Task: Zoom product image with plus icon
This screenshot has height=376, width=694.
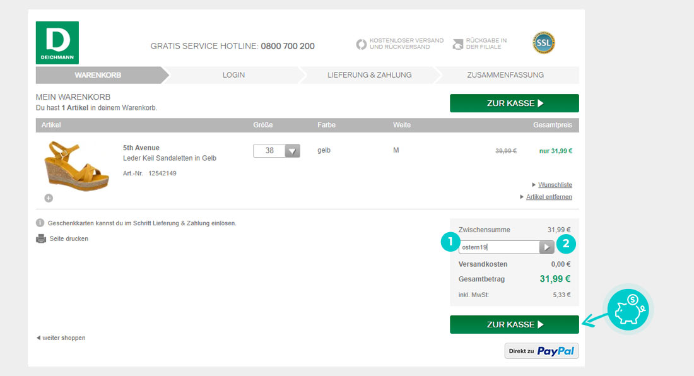Action: [x=49, y=198]
